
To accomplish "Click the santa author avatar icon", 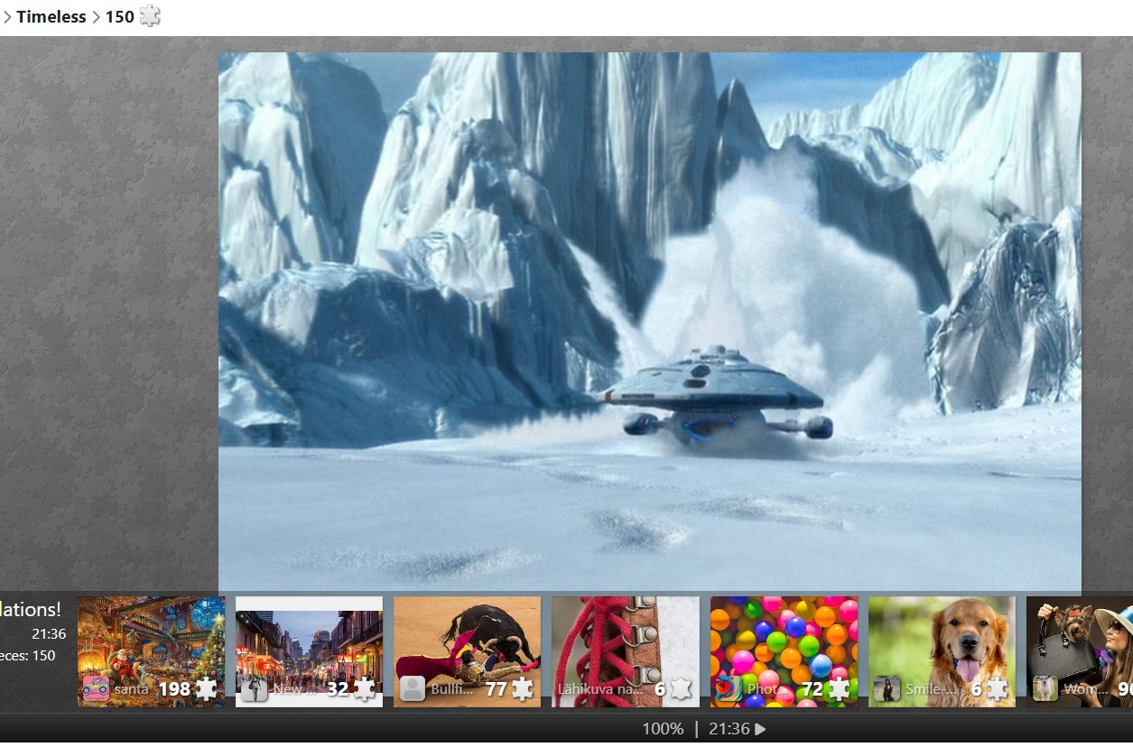I will (96, 689).
